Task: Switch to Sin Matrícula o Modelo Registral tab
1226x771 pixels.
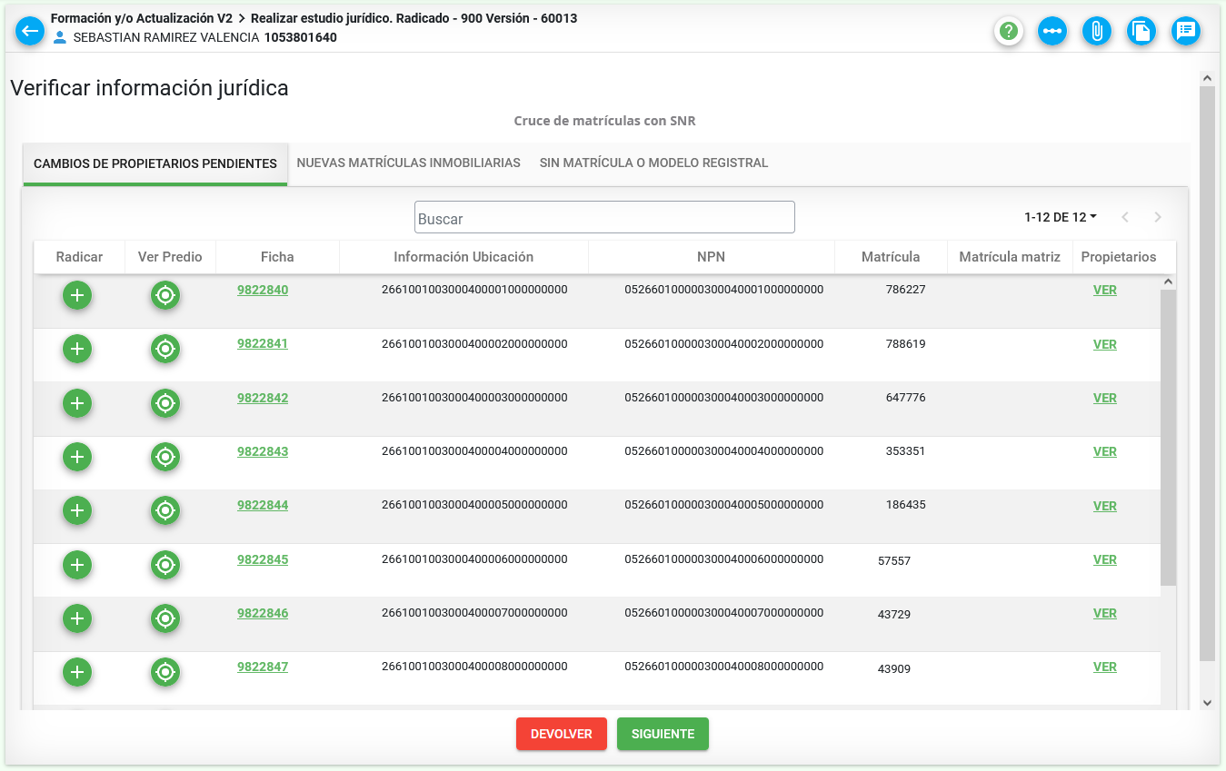Action: [653, 163]
